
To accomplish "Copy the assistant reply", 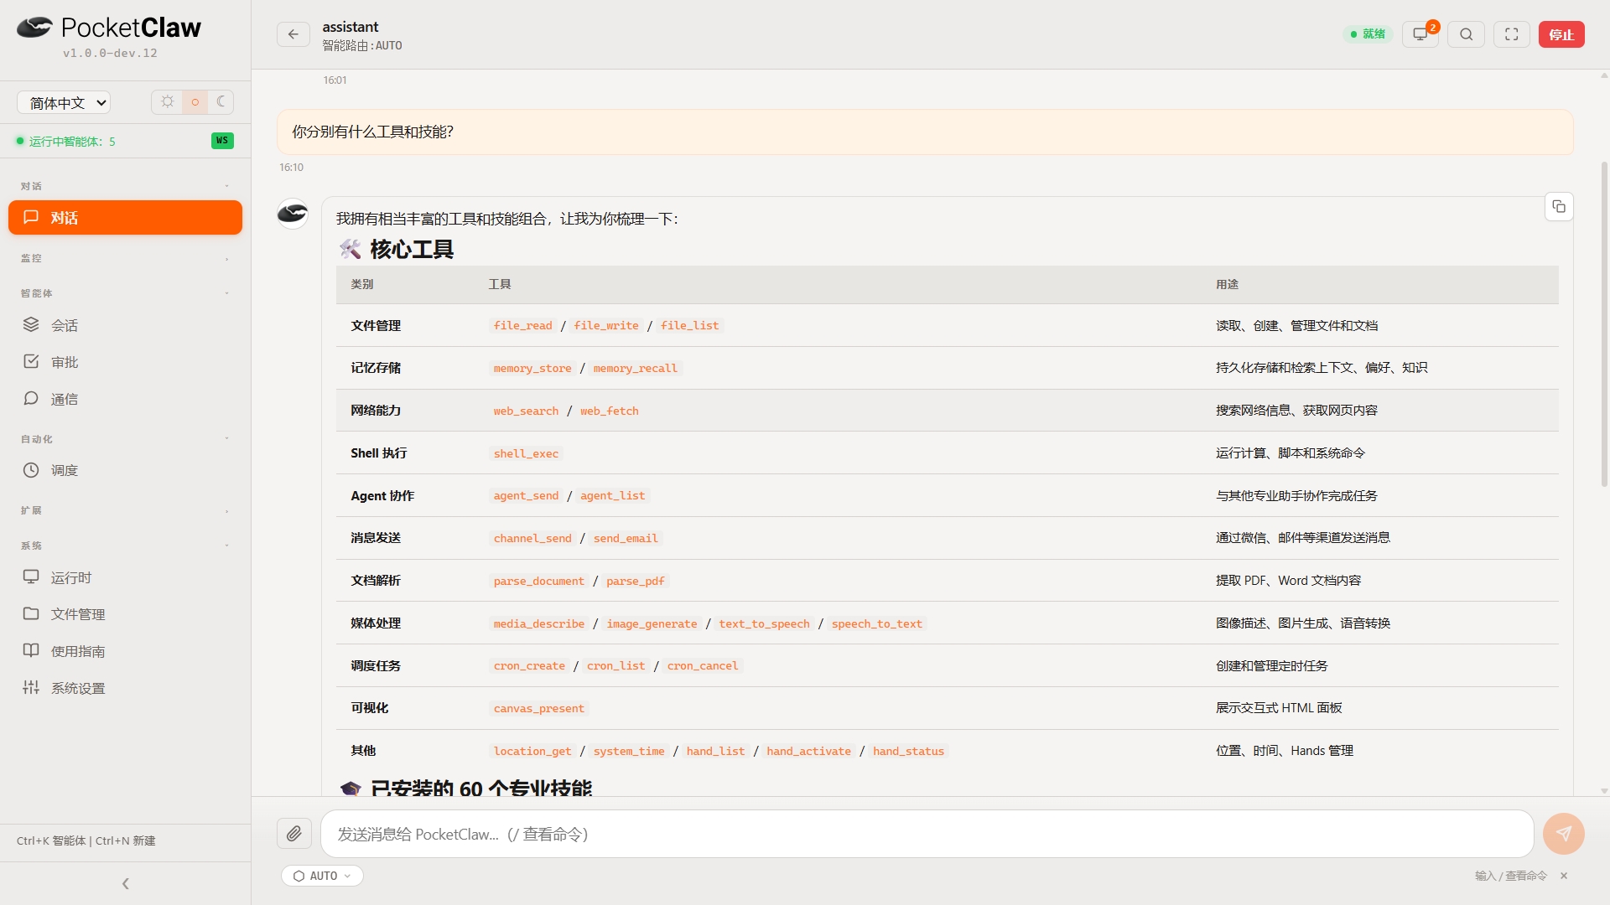I will tap(1559, 207).
